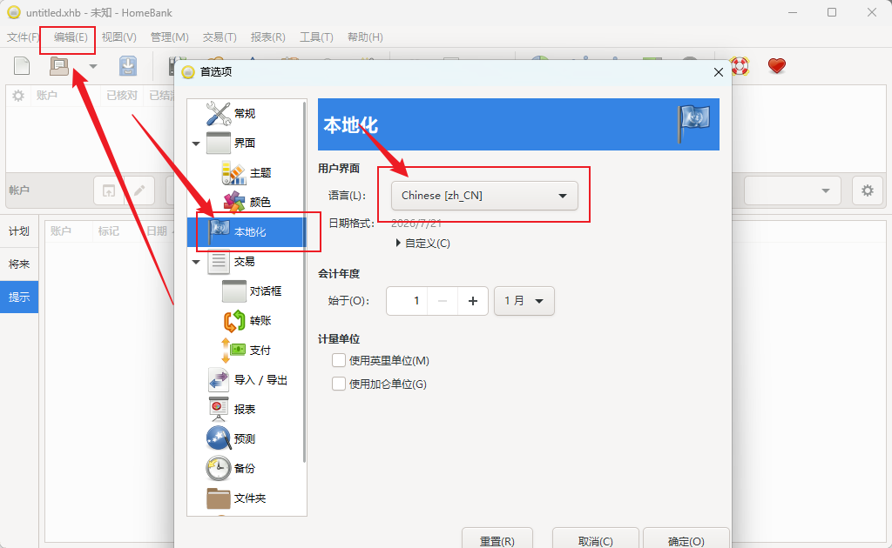Click the red heart donate icon
Viewport: 892px width, 548px height.
[x=776, y=66]
